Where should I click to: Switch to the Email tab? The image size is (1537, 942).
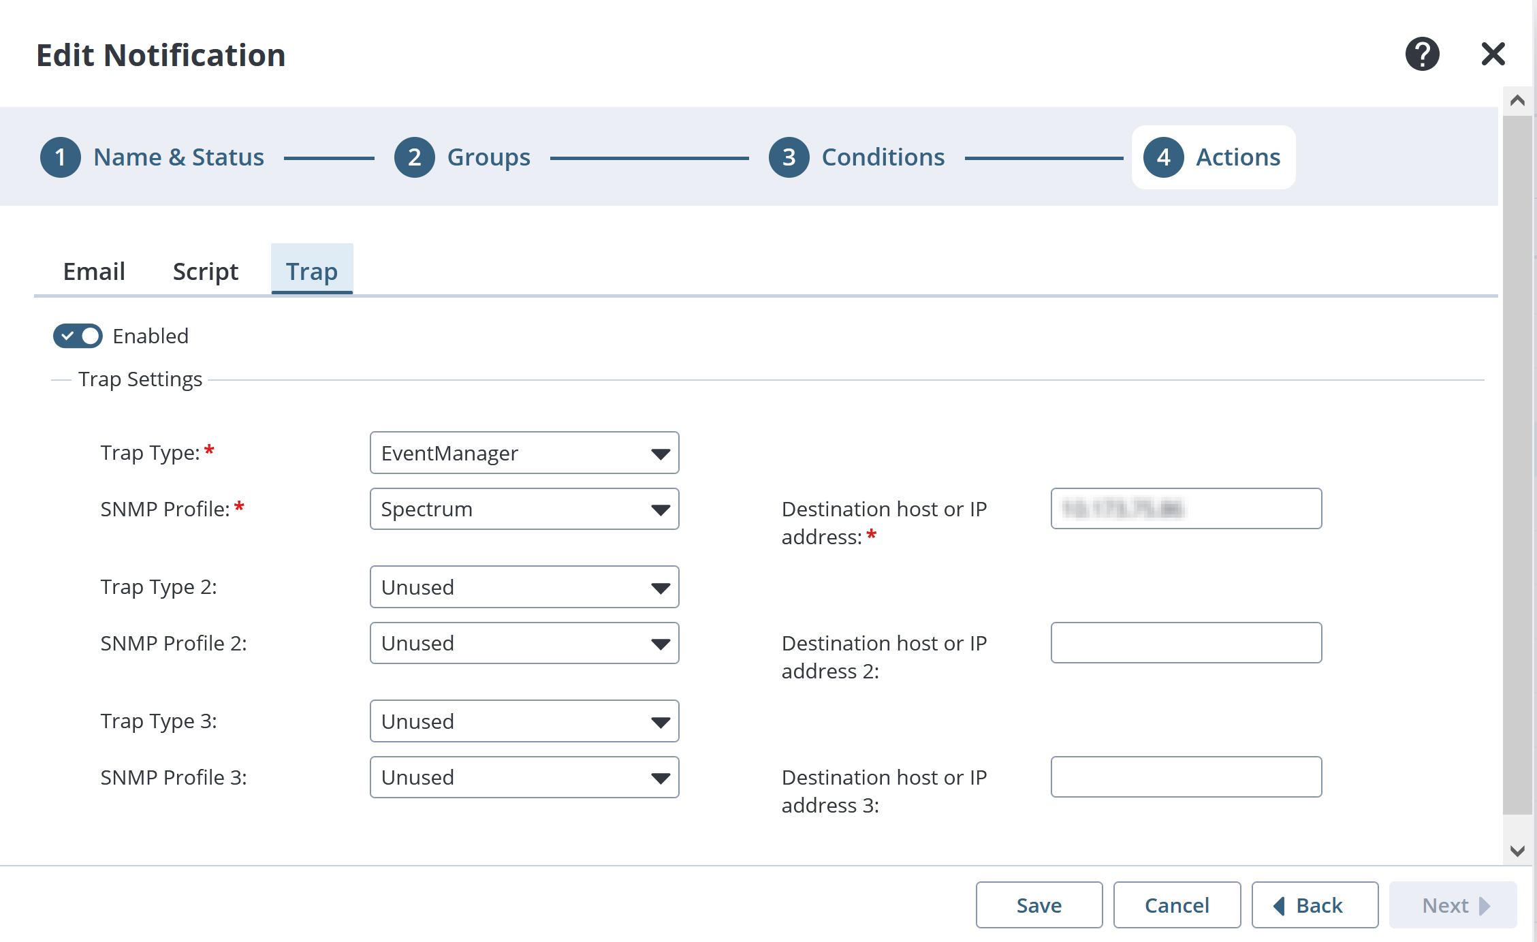tap(94, 271)
